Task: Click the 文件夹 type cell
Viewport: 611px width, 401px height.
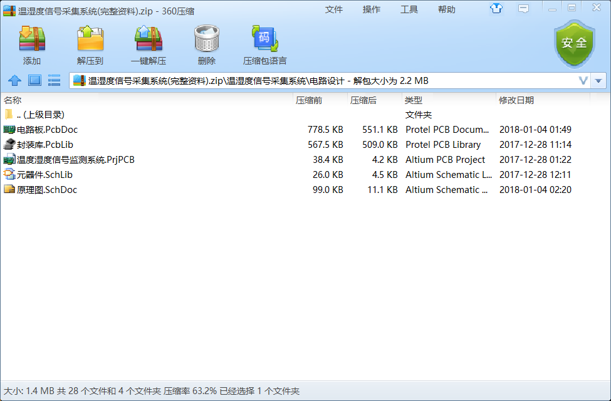Action: 419,115
